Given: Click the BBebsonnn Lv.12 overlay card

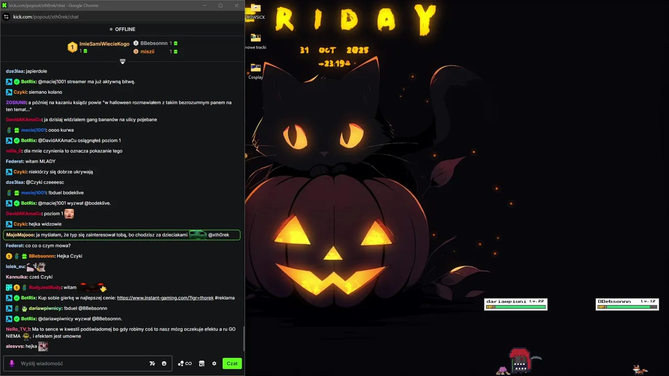Looking at the screenshot, I should pos(627,304).
